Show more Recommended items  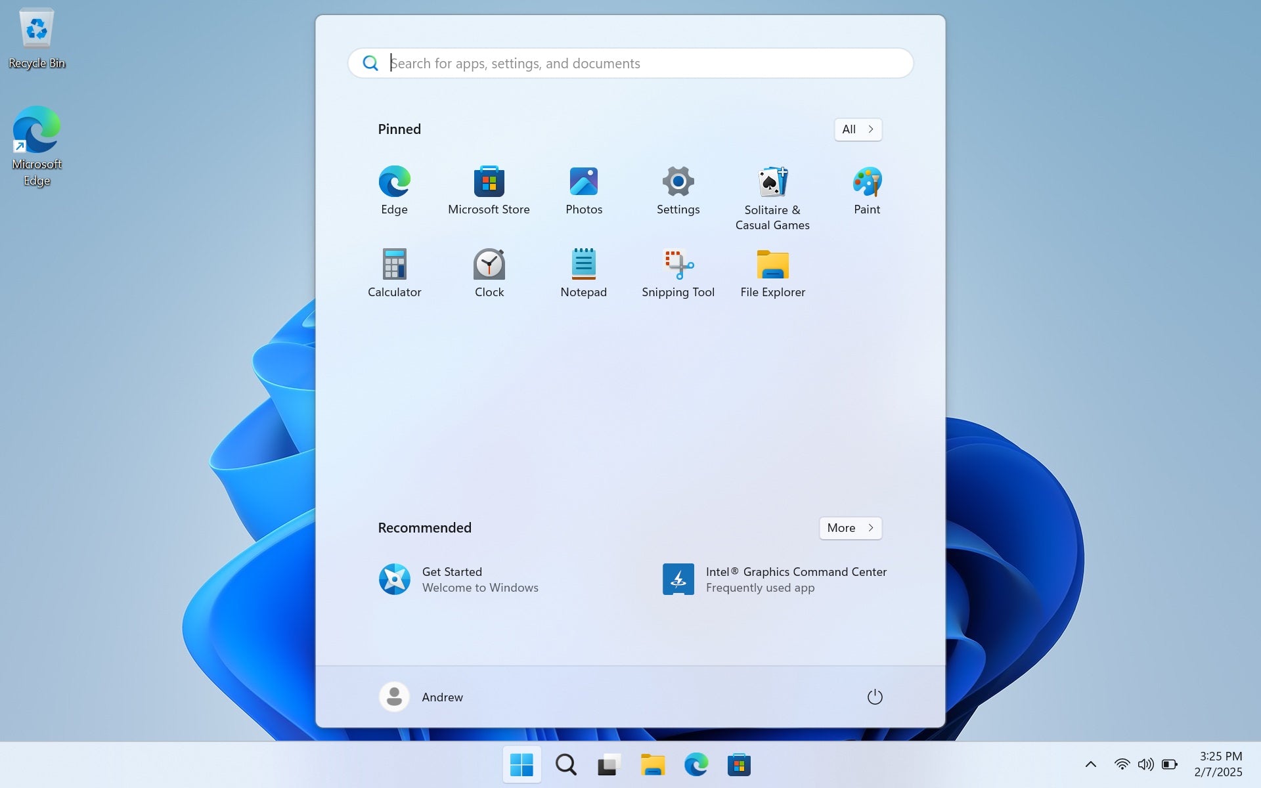pyautogui.click(x=850, y=528)
